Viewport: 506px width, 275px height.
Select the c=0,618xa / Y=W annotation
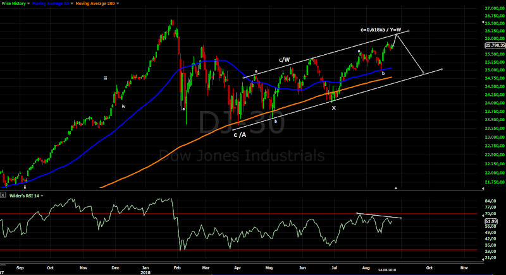click(x=381, y=30)
